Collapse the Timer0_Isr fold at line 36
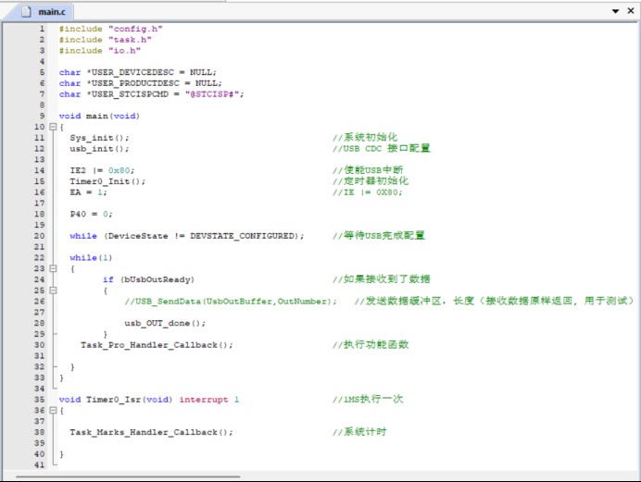The image size is (641, 482). 53,411
